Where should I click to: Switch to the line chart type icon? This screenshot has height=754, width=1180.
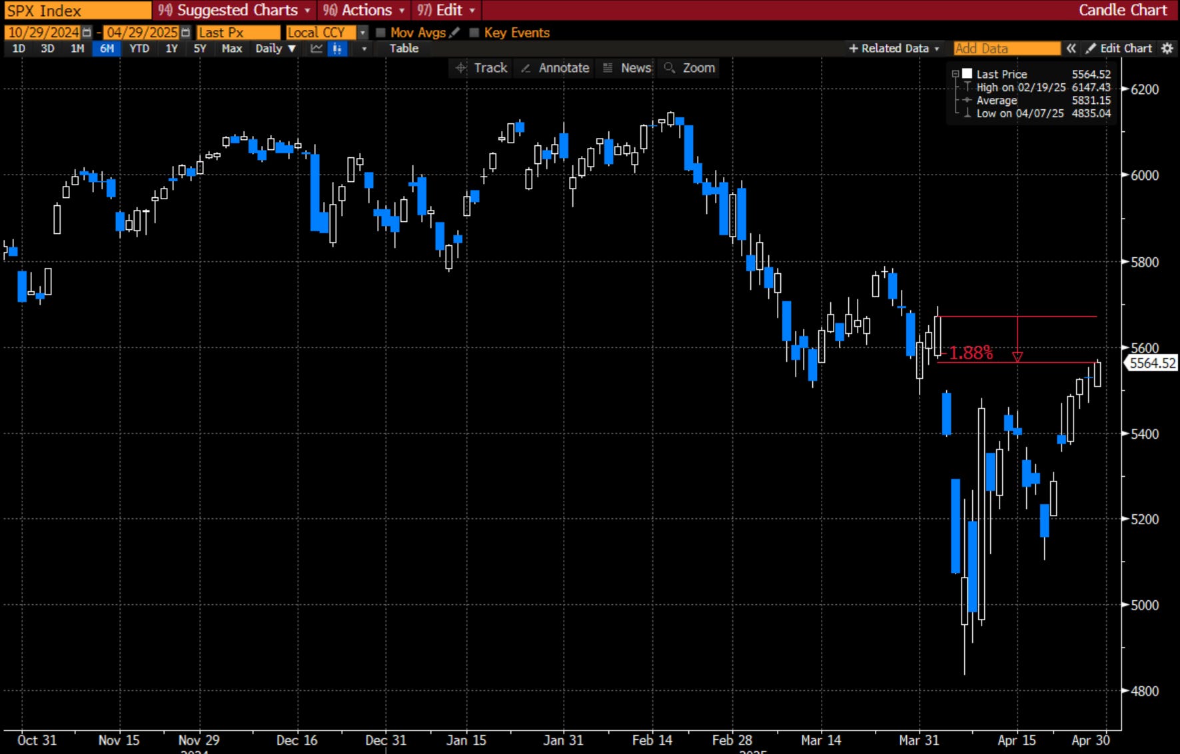[x=316, y=49]
